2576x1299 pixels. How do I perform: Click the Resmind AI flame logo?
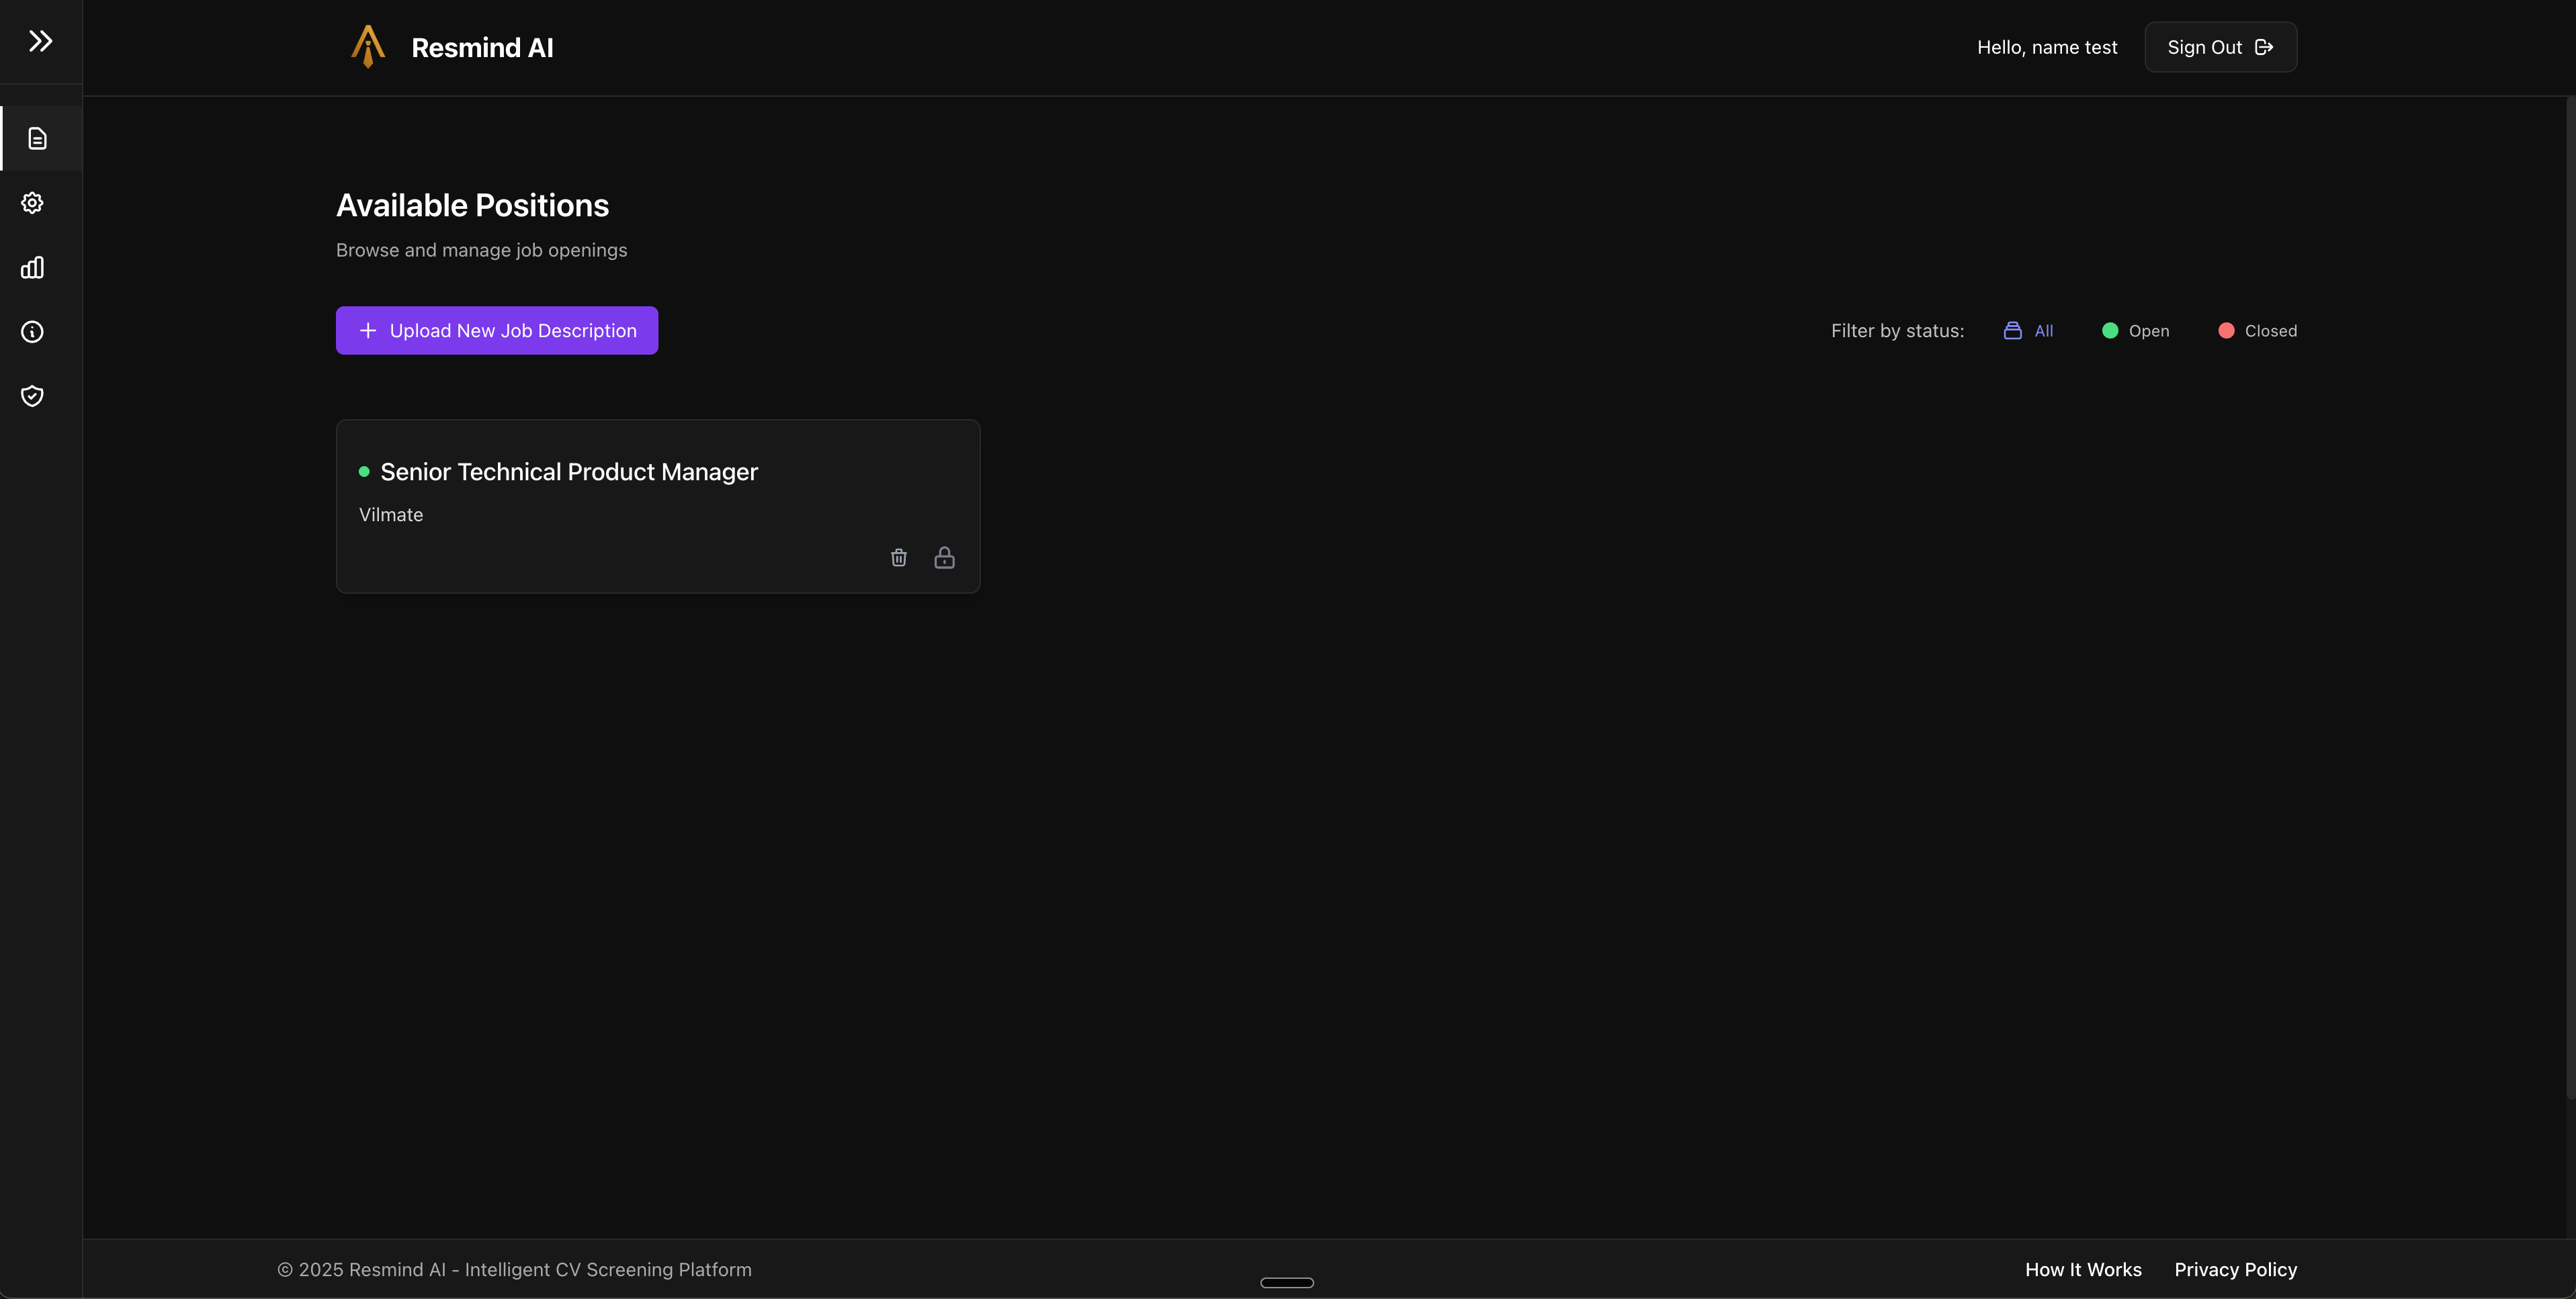pyautogui.click(x=367, y=46)
